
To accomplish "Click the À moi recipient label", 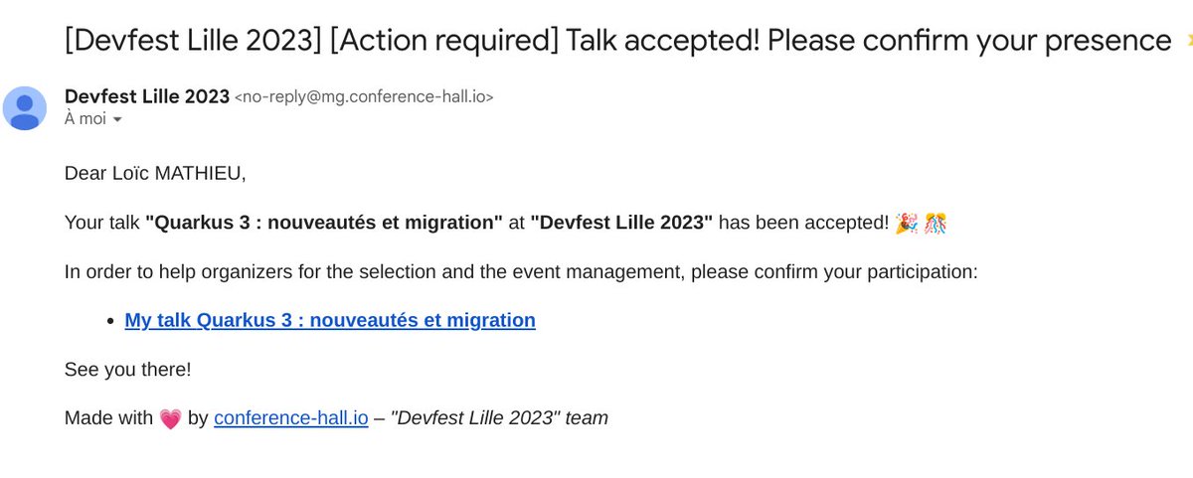I will 85,119.
